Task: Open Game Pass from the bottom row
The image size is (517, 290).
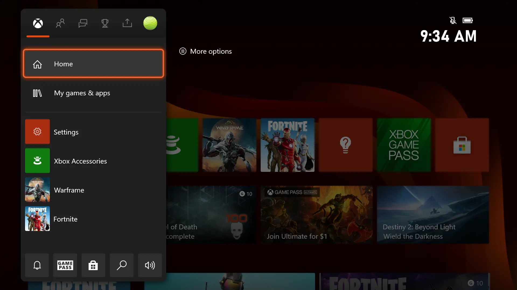Action: [65, 265]
